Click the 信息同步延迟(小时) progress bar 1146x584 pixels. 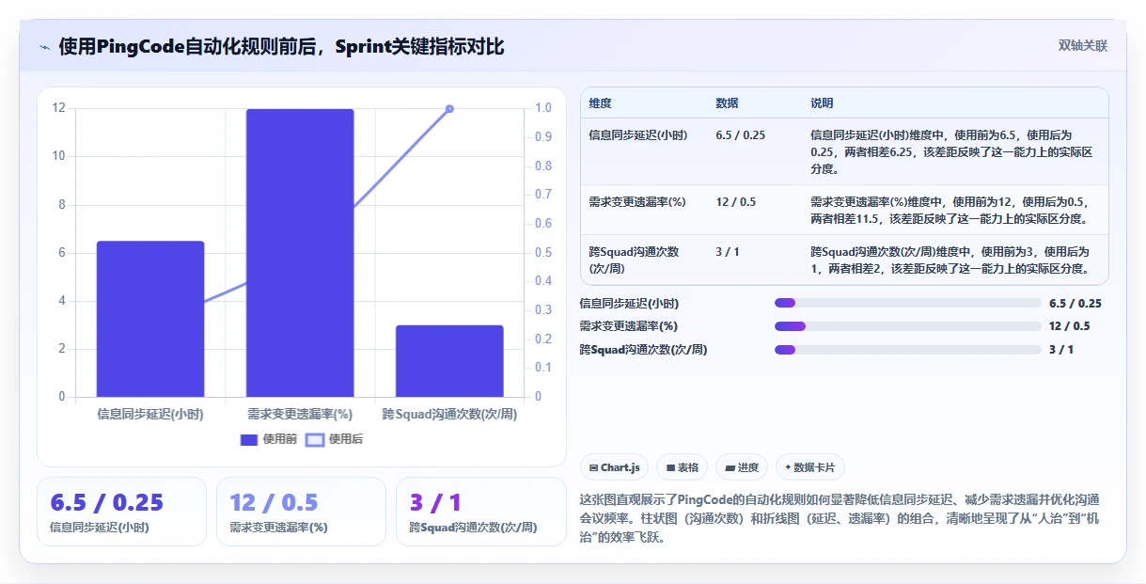pyautogui.click(x=906, y=303)
